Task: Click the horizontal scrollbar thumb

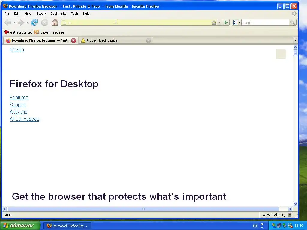Action: pos(143,209)
